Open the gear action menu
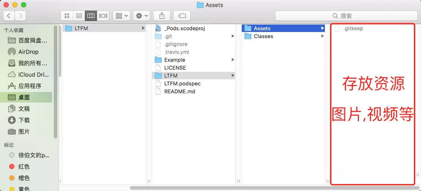The height and width of the screenshot is (191, 421). click(142, 16)
